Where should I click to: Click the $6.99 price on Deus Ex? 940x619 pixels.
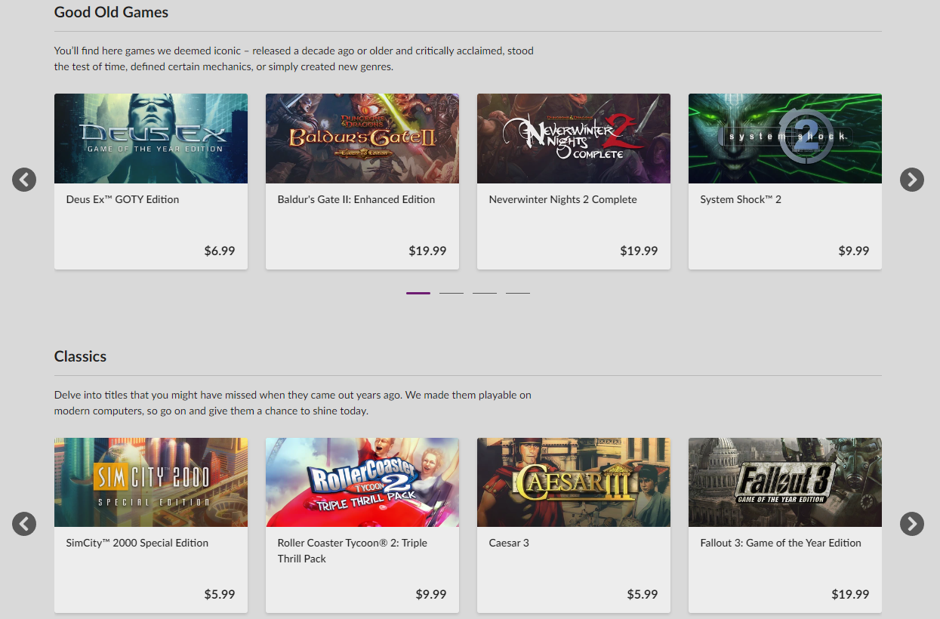pyautogui.click(x=220, y=251)
